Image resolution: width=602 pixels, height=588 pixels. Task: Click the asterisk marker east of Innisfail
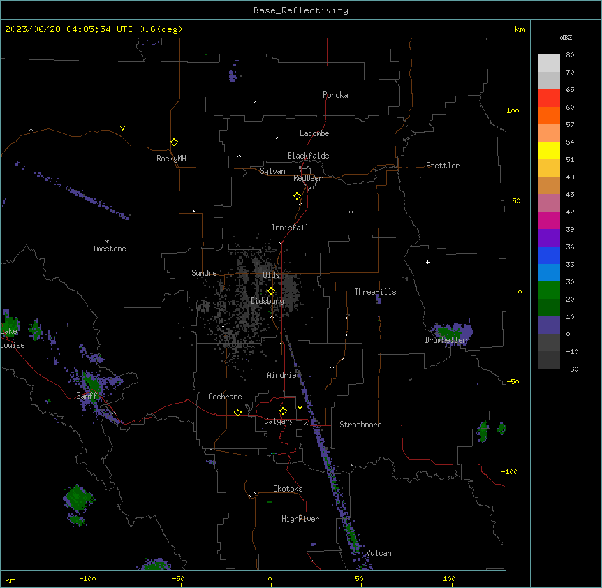(351, 212)
